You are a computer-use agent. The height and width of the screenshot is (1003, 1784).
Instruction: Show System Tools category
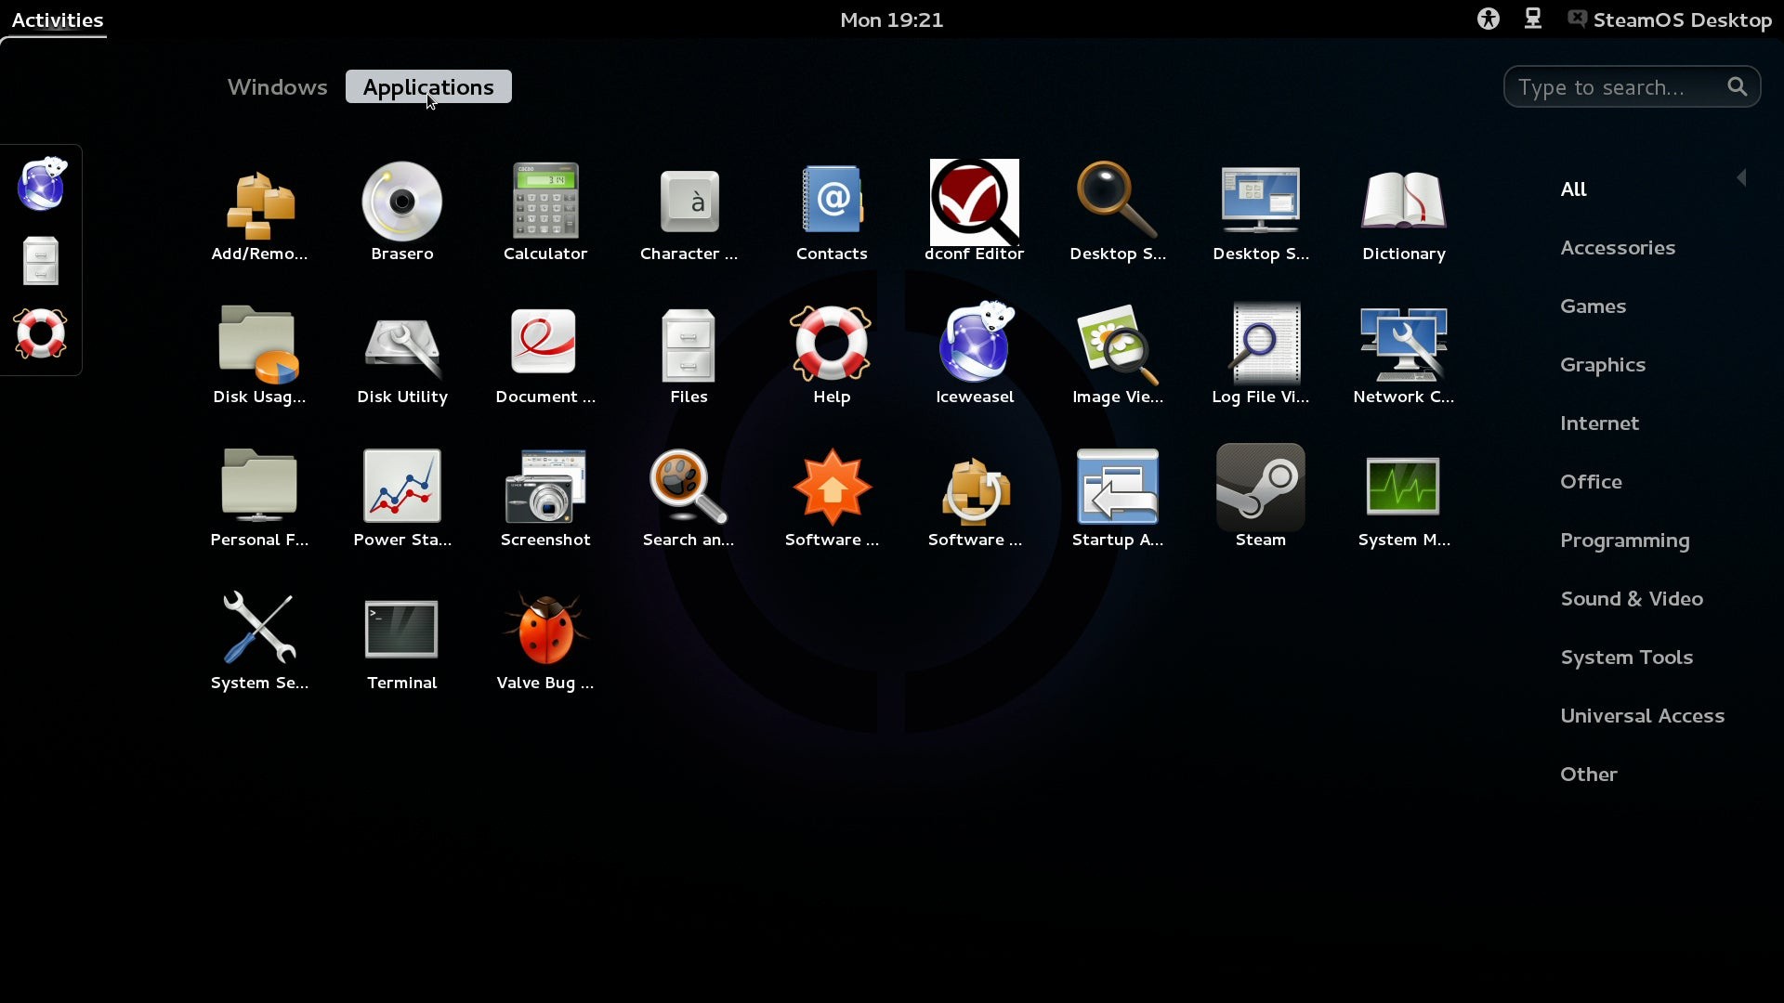(x=1626, y=658)
